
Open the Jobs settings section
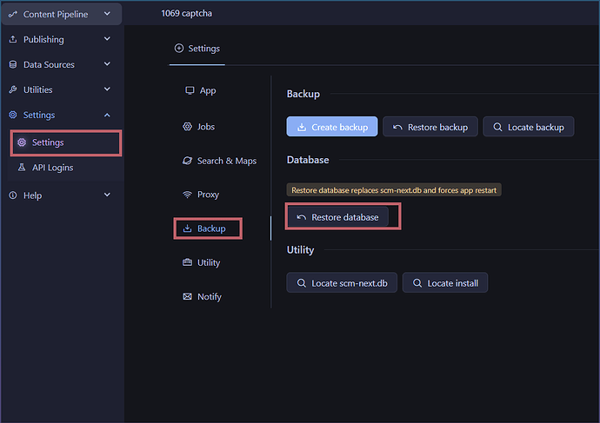pyautogui.click(x=205, y=127)
